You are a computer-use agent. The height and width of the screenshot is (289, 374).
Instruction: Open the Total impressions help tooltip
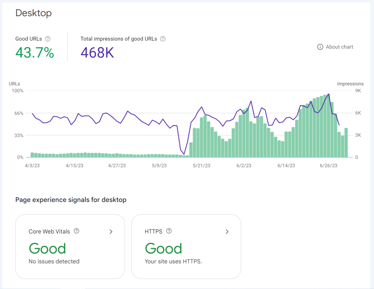(163, 38)
